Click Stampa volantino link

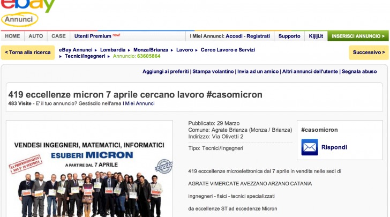point(213,72)
